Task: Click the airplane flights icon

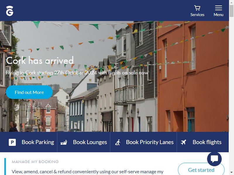Action: 183,142
